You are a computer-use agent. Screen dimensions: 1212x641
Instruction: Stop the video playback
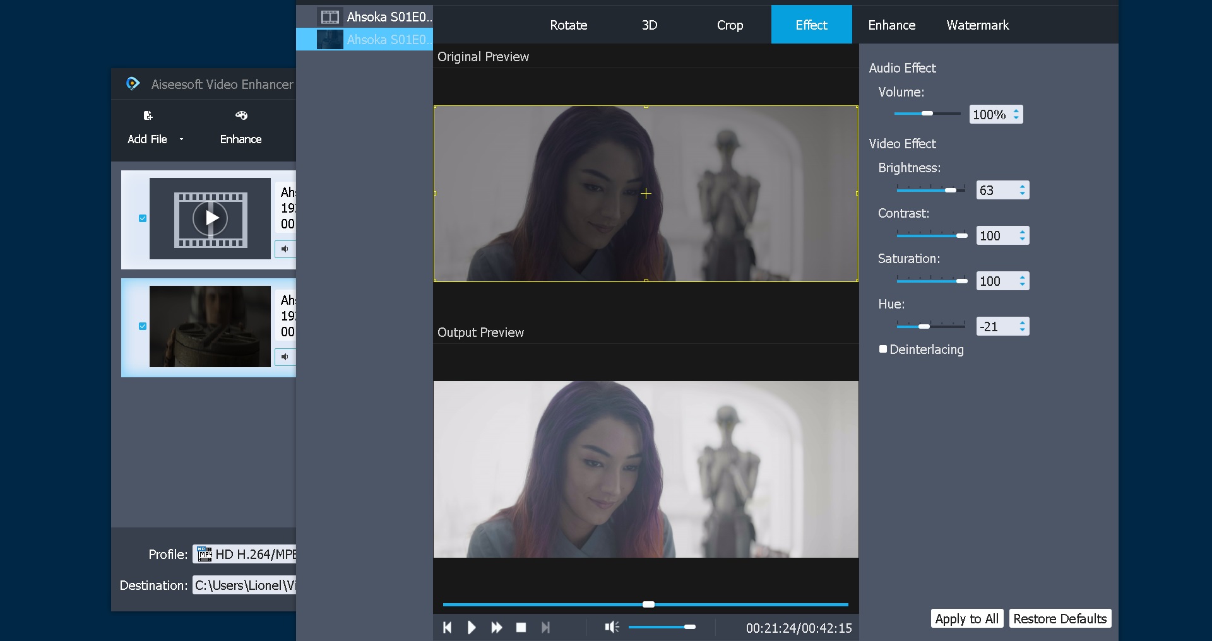[521, 627]
